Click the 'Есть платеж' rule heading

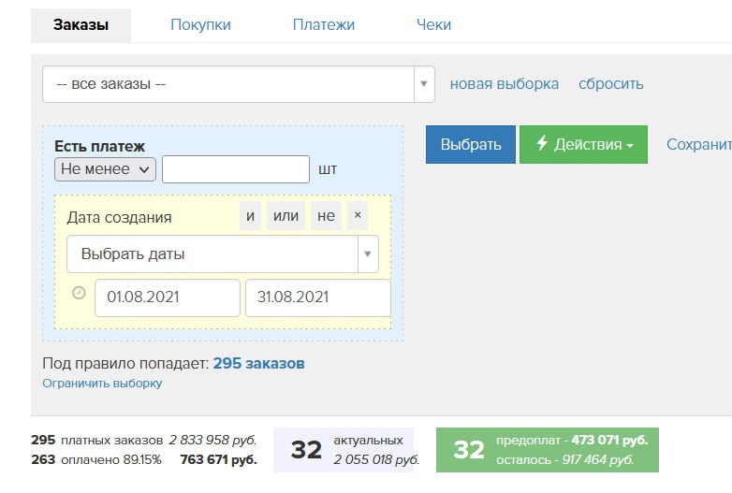[99, 147]
